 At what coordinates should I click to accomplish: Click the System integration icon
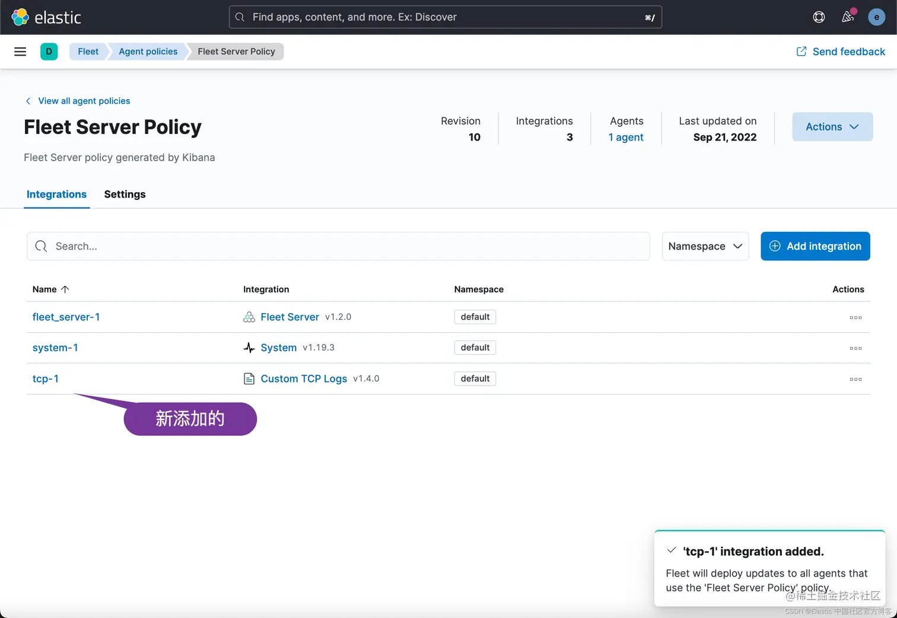click(x=249, y=348)
